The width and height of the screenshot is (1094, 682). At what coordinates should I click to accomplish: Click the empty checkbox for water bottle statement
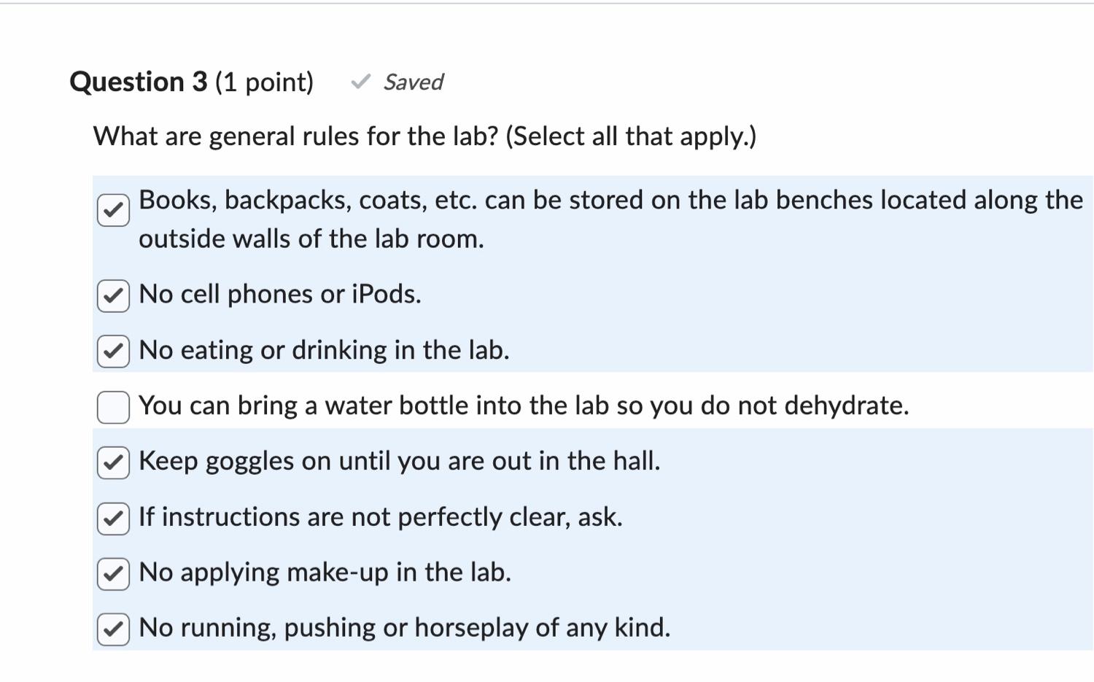point(112,406)
